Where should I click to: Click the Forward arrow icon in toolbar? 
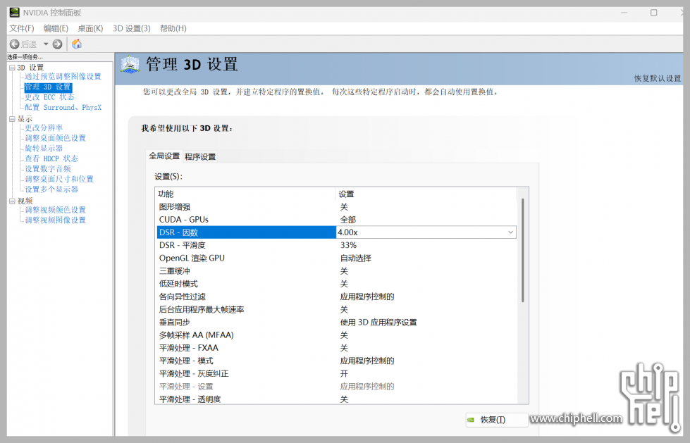point(57,44)
